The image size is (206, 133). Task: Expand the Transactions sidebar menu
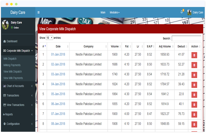[x=18, y=96]
